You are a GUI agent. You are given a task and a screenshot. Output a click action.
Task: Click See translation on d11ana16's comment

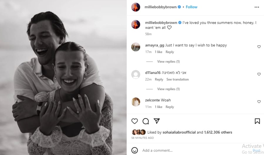click(177, 80)
